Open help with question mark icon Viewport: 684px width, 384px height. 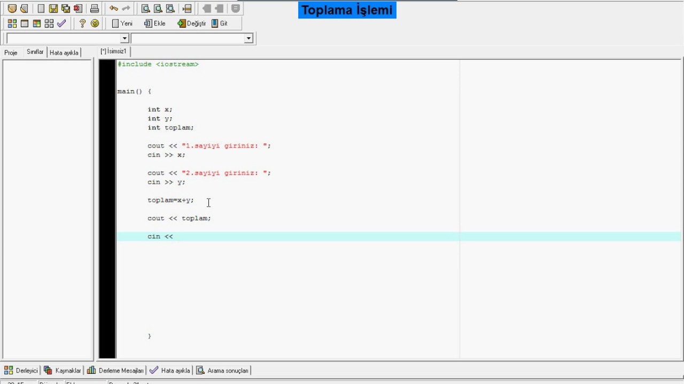(82, 23)
